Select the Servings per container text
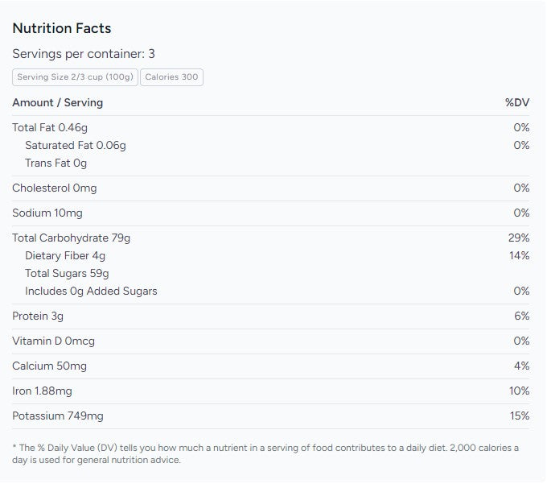 pos(84,54)
